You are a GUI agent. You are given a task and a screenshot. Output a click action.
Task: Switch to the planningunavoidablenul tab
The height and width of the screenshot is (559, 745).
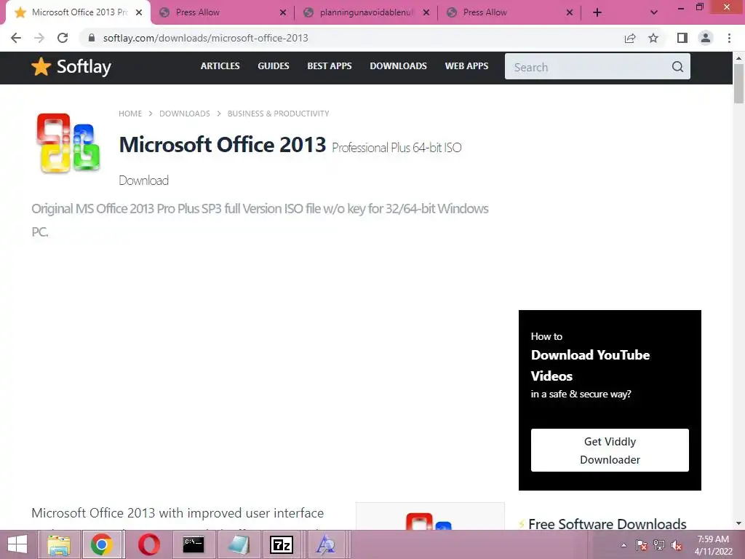coord(366,13)
